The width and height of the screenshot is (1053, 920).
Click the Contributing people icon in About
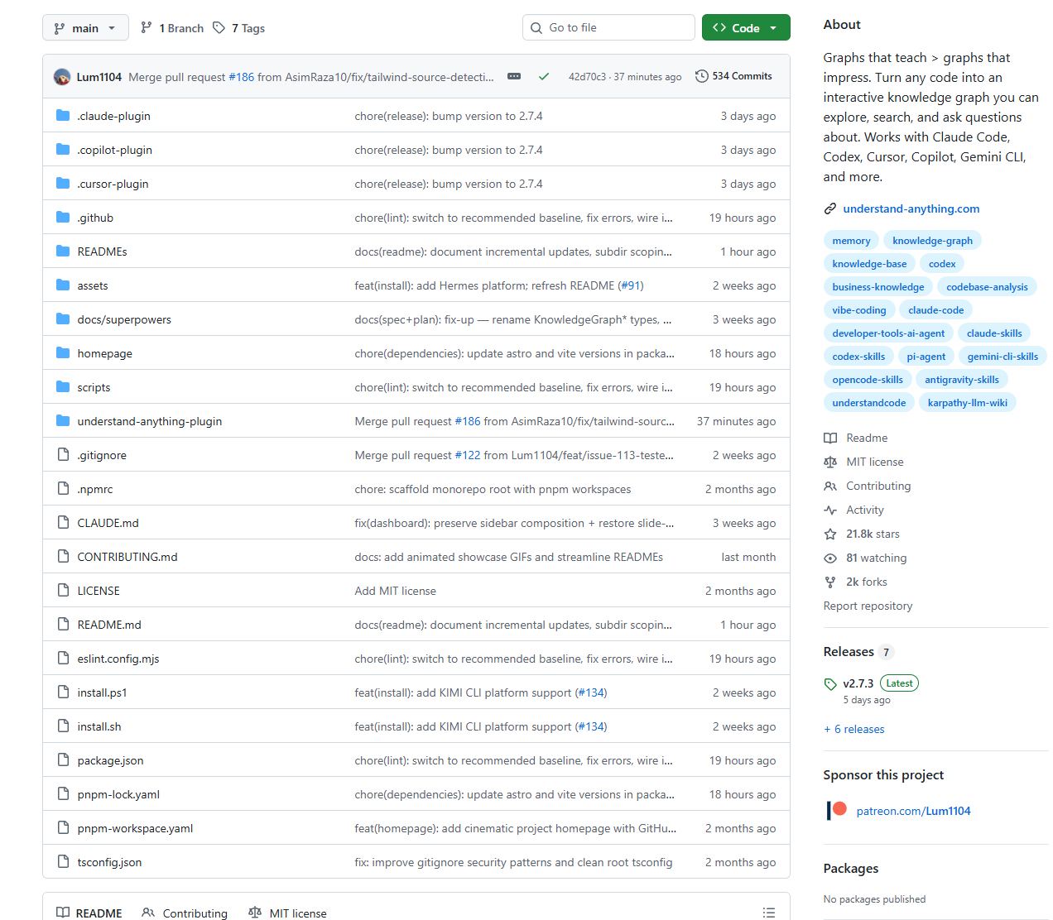click(x=830, y=486)
